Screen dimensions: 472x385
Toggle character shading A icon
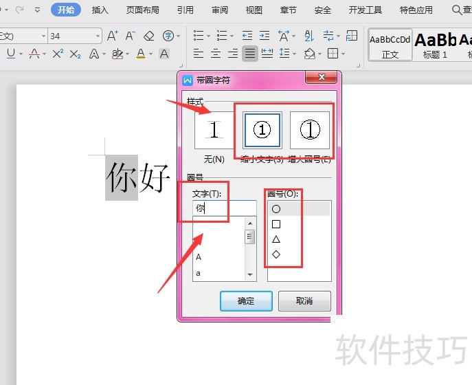pos(164,54)
